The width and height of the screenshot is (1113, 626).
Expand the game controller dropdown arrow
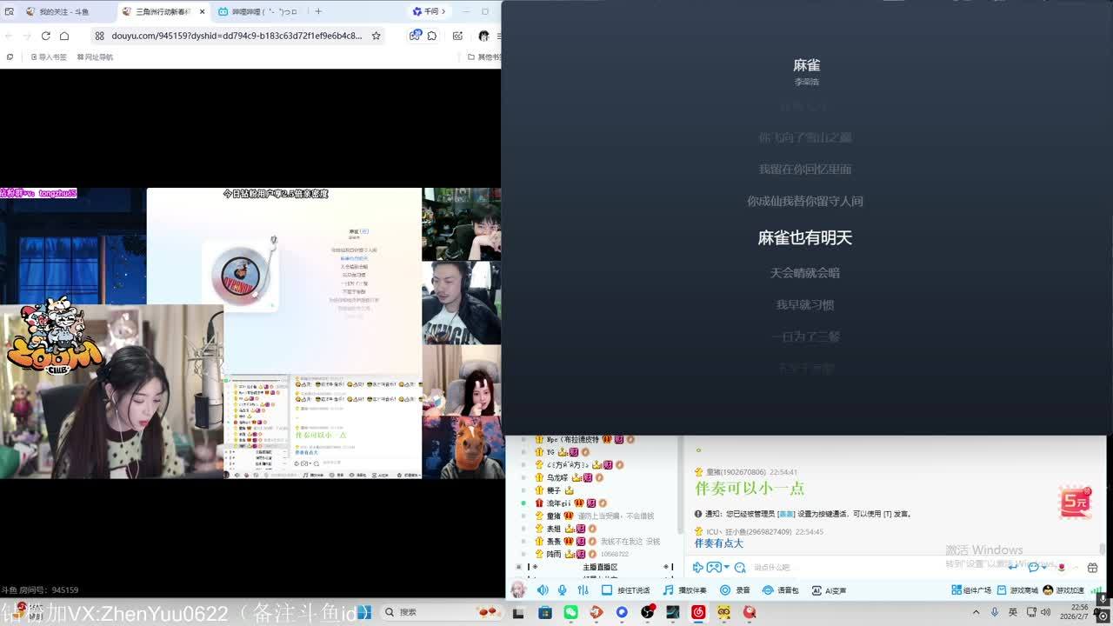tap(727, 568)
